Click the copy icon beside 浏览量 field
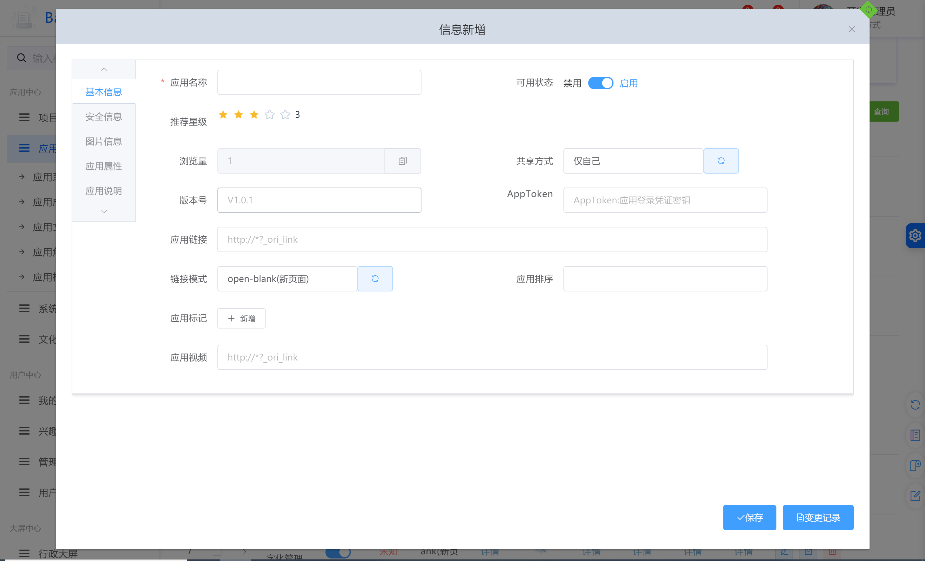Image resolution: width=925 pixels, height=561 pixels. 402,161
